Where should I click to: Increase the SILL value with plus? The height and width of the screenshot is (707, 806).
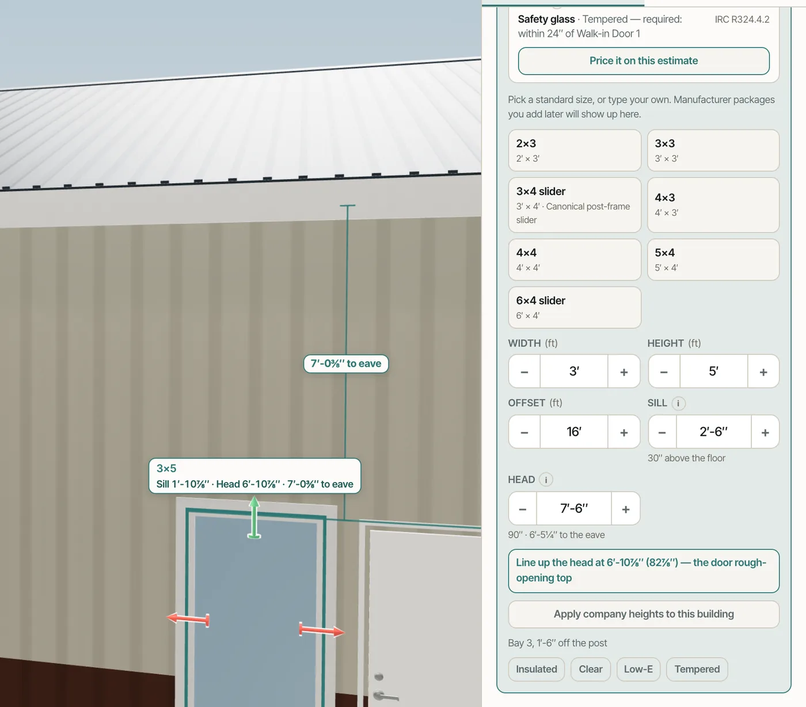[765, 432]
